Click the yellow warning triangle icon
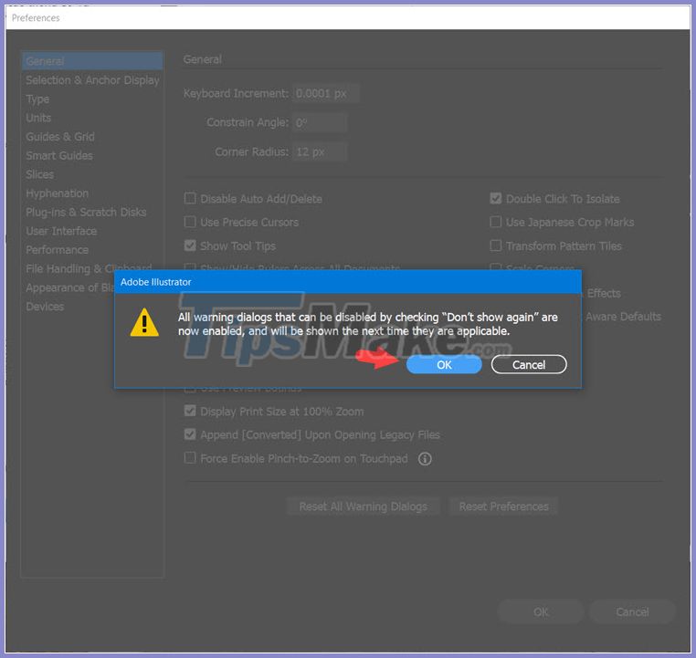The image size is (696, 658). click(144, 323)
